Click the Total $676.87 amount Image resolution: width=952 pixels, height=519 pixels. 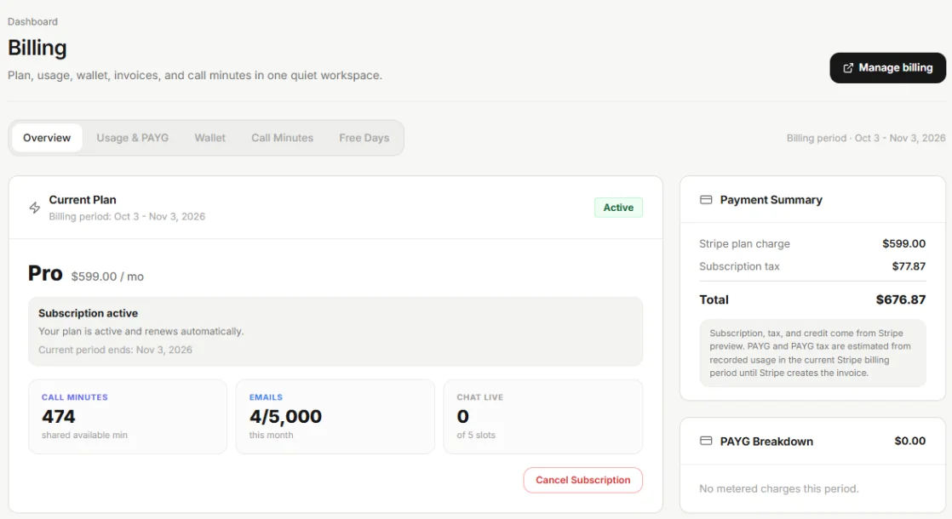pyautogui.click(x=900, y=299)
